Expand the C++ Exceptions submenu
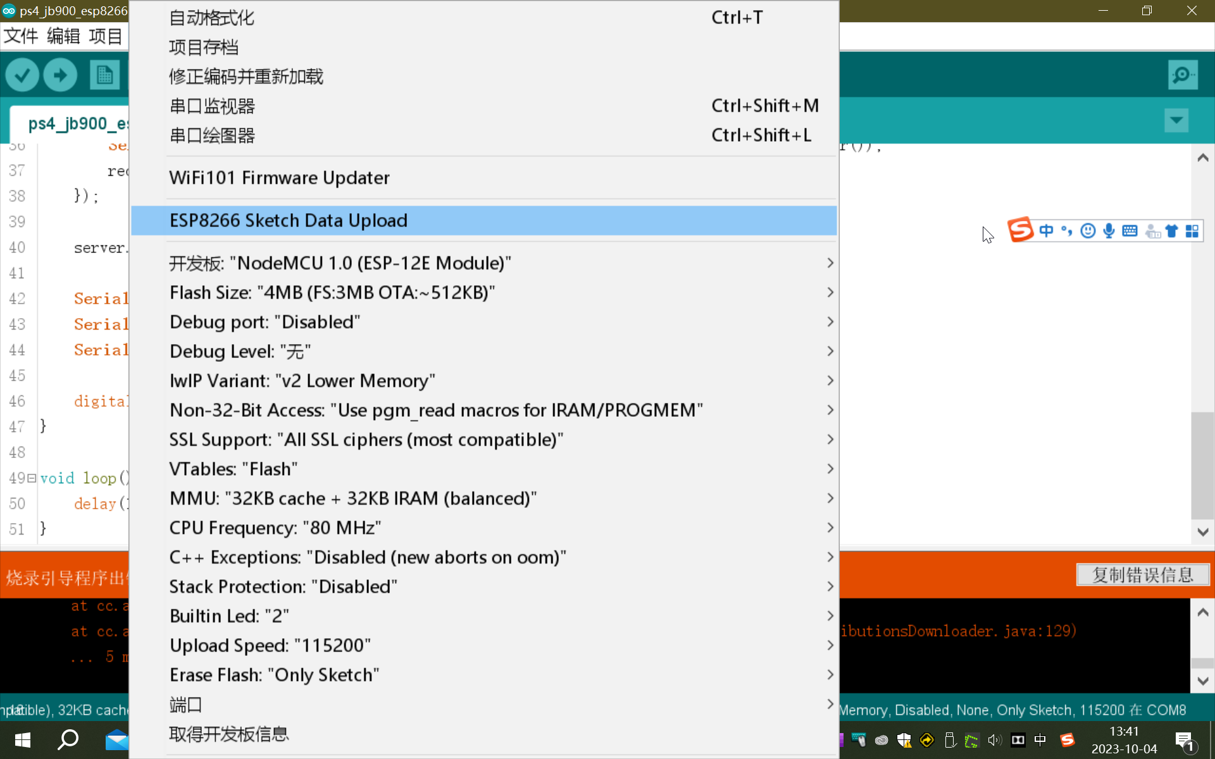Viewport: 1215px width, 759px height. click(483, 557)
